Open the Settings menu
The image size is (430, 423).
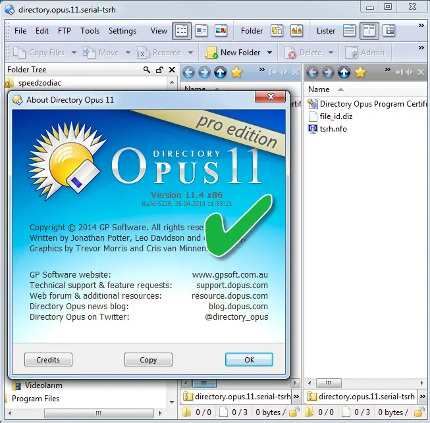coord(122,31)
